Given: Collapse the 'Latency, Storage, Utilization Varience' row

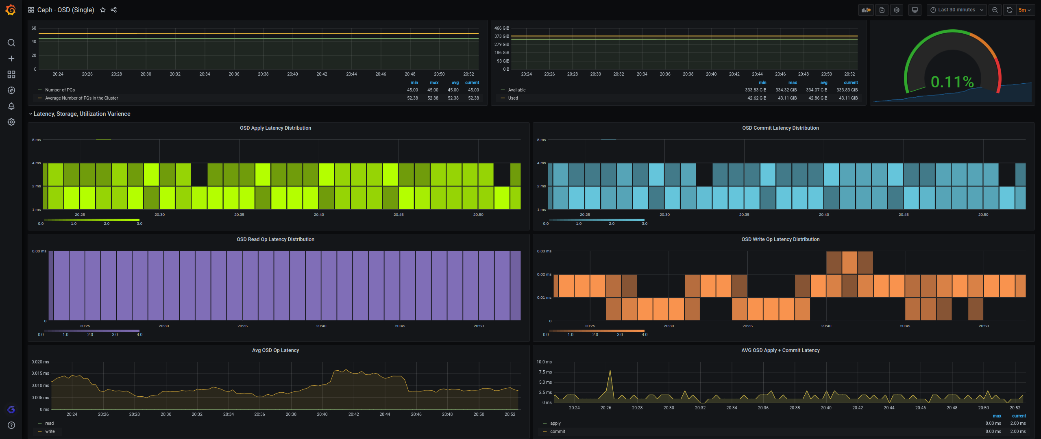Looking at the screenshot, I should [x=81, y=114].
